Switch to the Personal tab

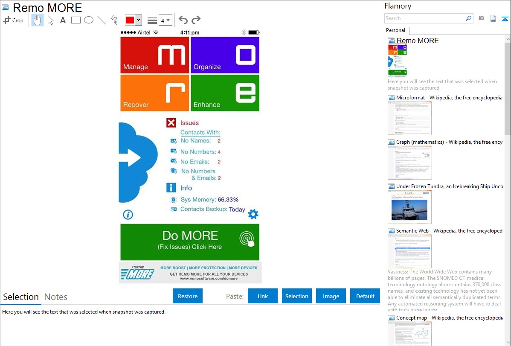click(396, 30)
